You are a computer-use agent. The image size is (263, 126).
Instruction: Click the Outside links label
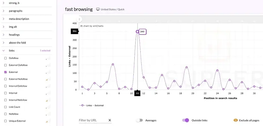[199, 120]
